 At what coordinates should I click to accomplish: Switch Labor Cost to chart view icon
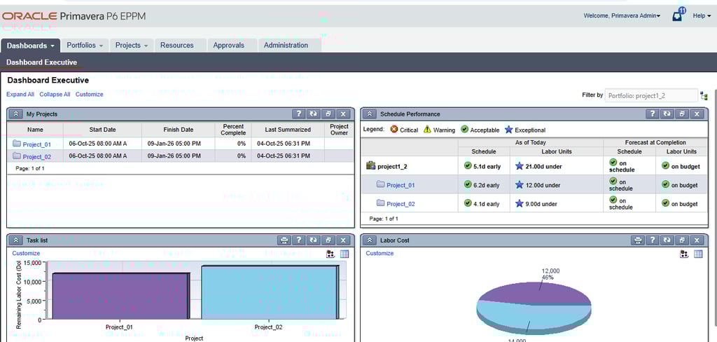[684, 254]
